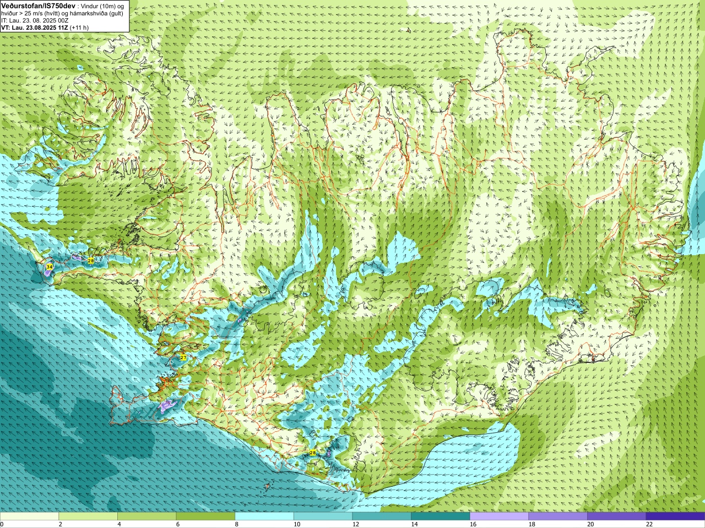705x528 pixels.
Task: Click the yellow gust marker labeled 27
Action: point(183,358)
